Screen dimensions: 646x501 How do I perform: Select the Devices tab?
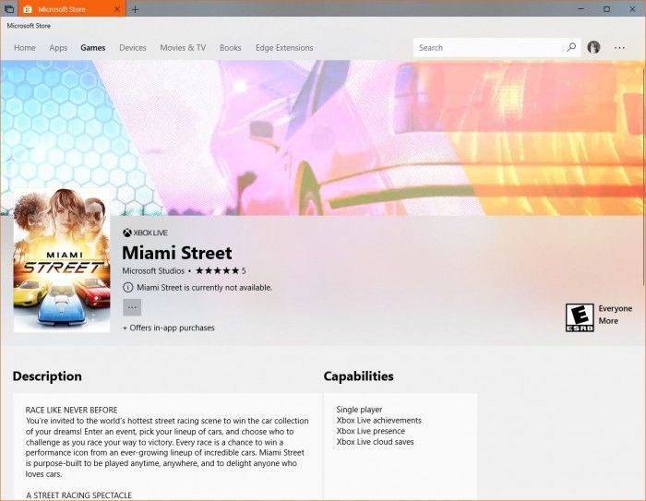(133, 48)
